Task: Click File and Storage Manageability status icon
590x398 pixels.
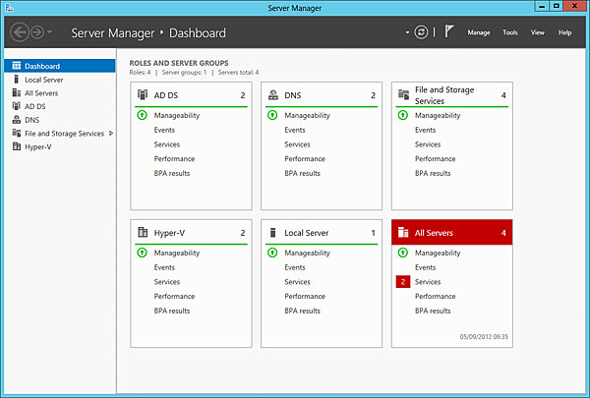Action: [402, 115]
